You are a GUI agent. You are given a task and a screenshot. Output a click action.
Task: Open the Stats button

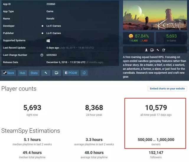coord(34,73)
